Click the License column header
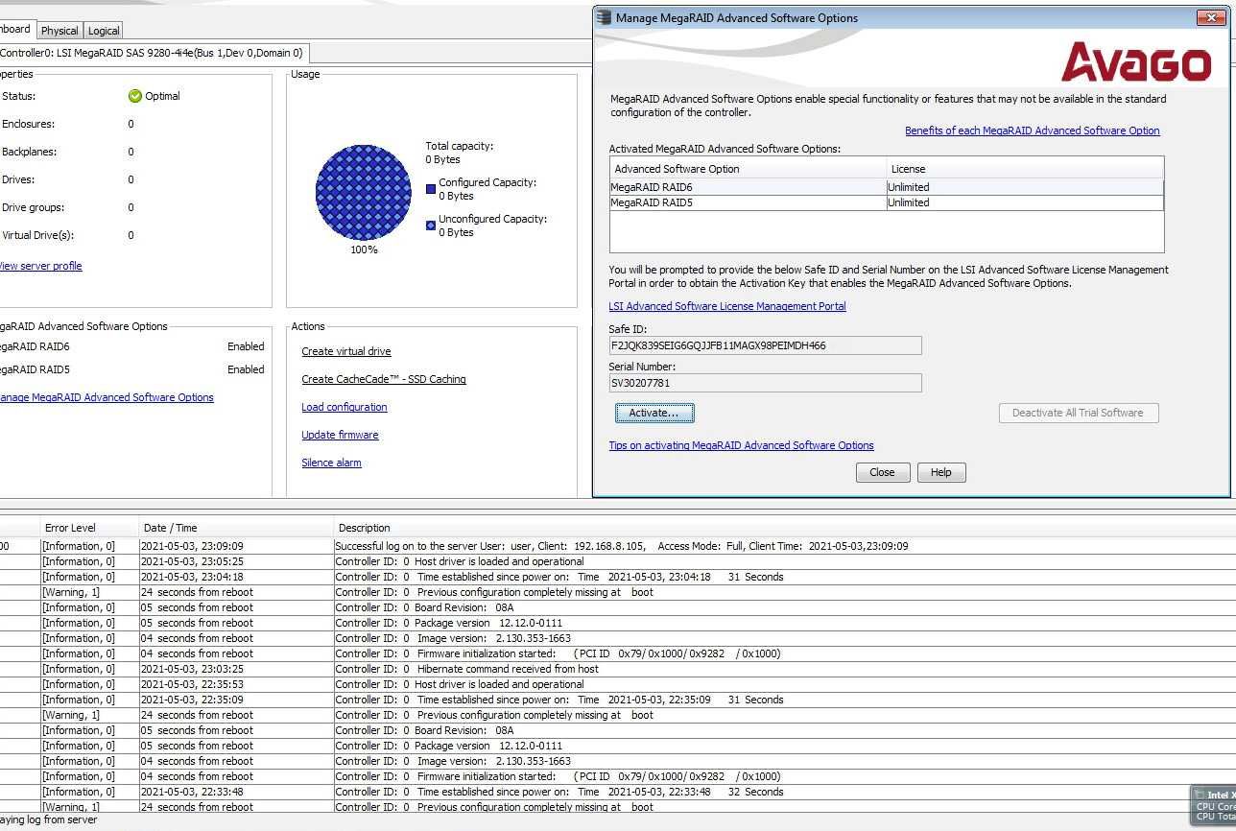This screenshot has width=1236, height=831. click(1025, 169)
